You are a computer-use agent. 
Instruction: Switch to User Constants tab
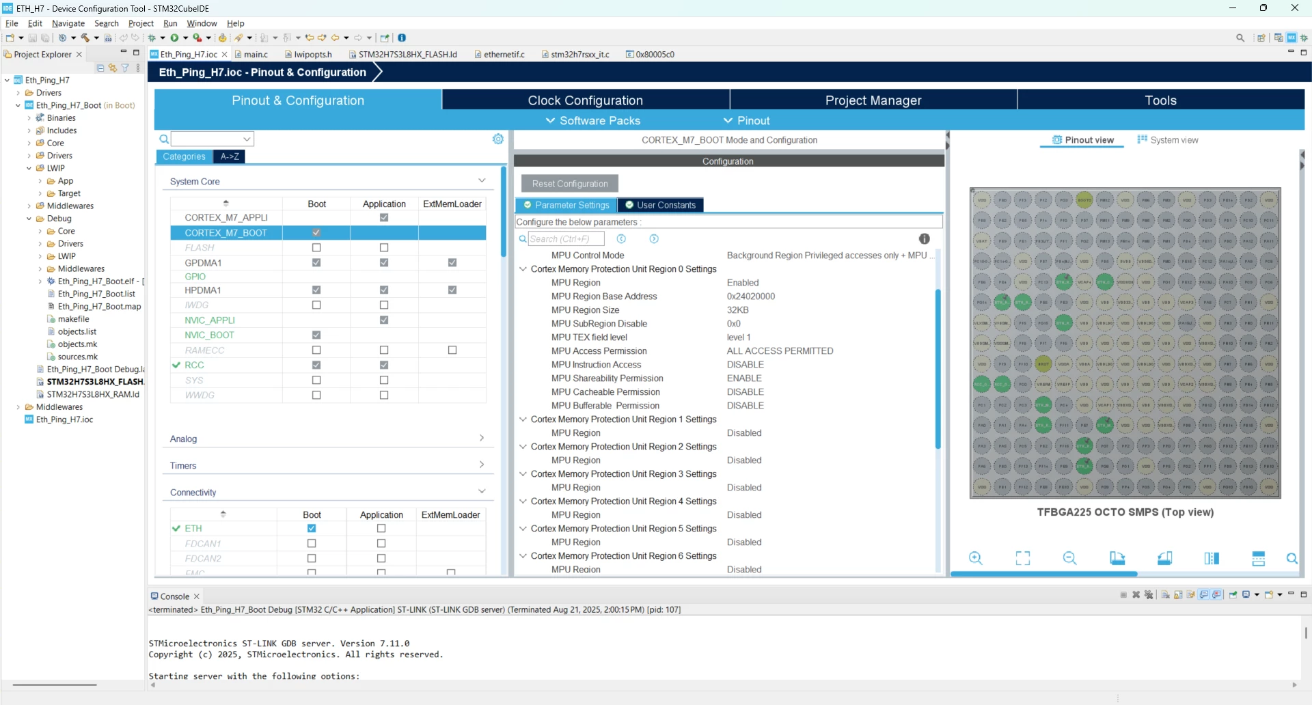click(660, 205)
